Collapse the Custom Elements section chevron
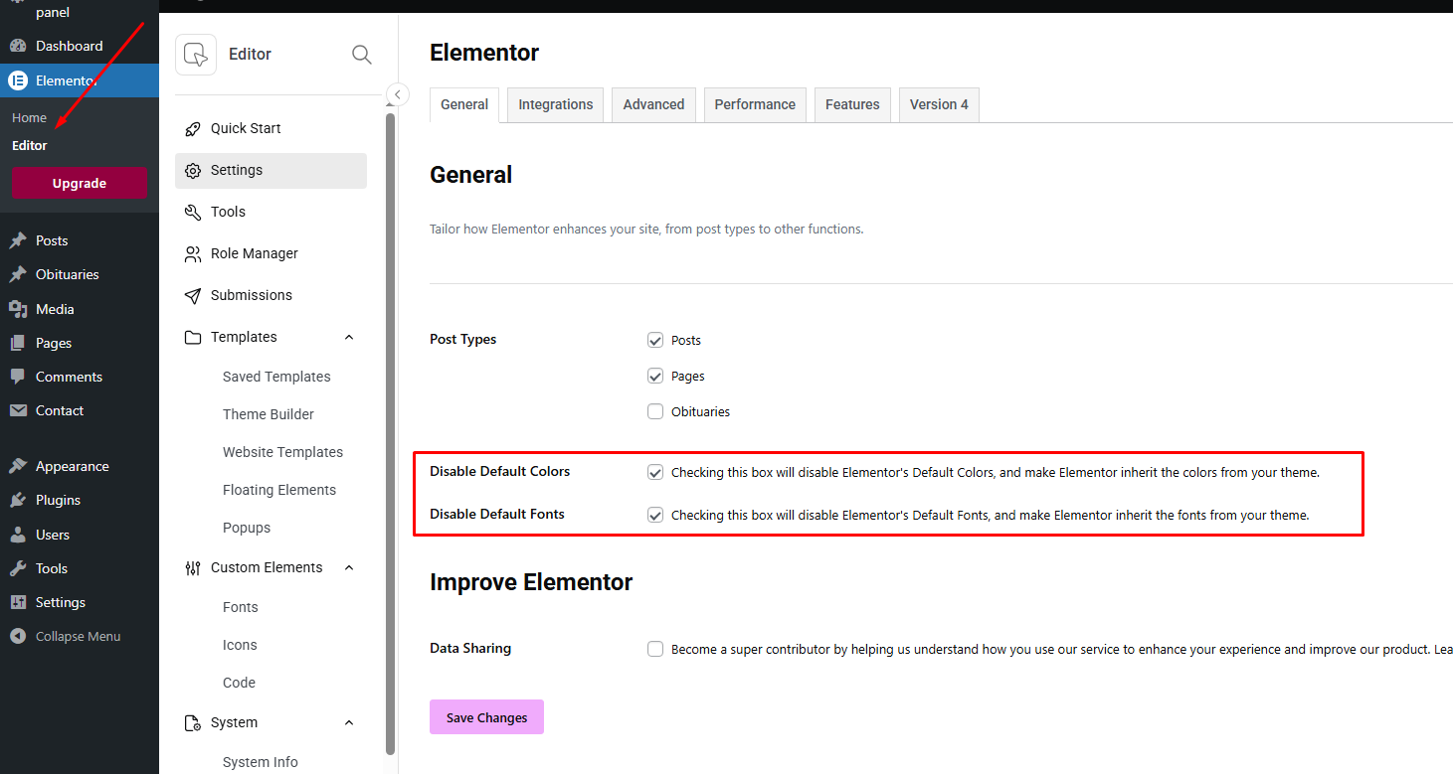The width and height of the screenshot is (1453, 774). coord(349,567)
